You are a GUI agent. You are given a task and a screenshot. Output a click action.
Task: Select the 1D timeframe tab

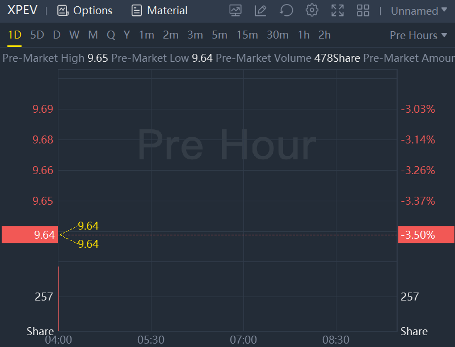[14, 35]
